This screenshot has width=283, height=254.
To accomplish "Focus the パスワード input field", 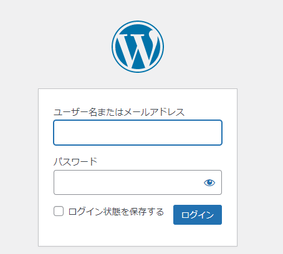I will point(138,182).
